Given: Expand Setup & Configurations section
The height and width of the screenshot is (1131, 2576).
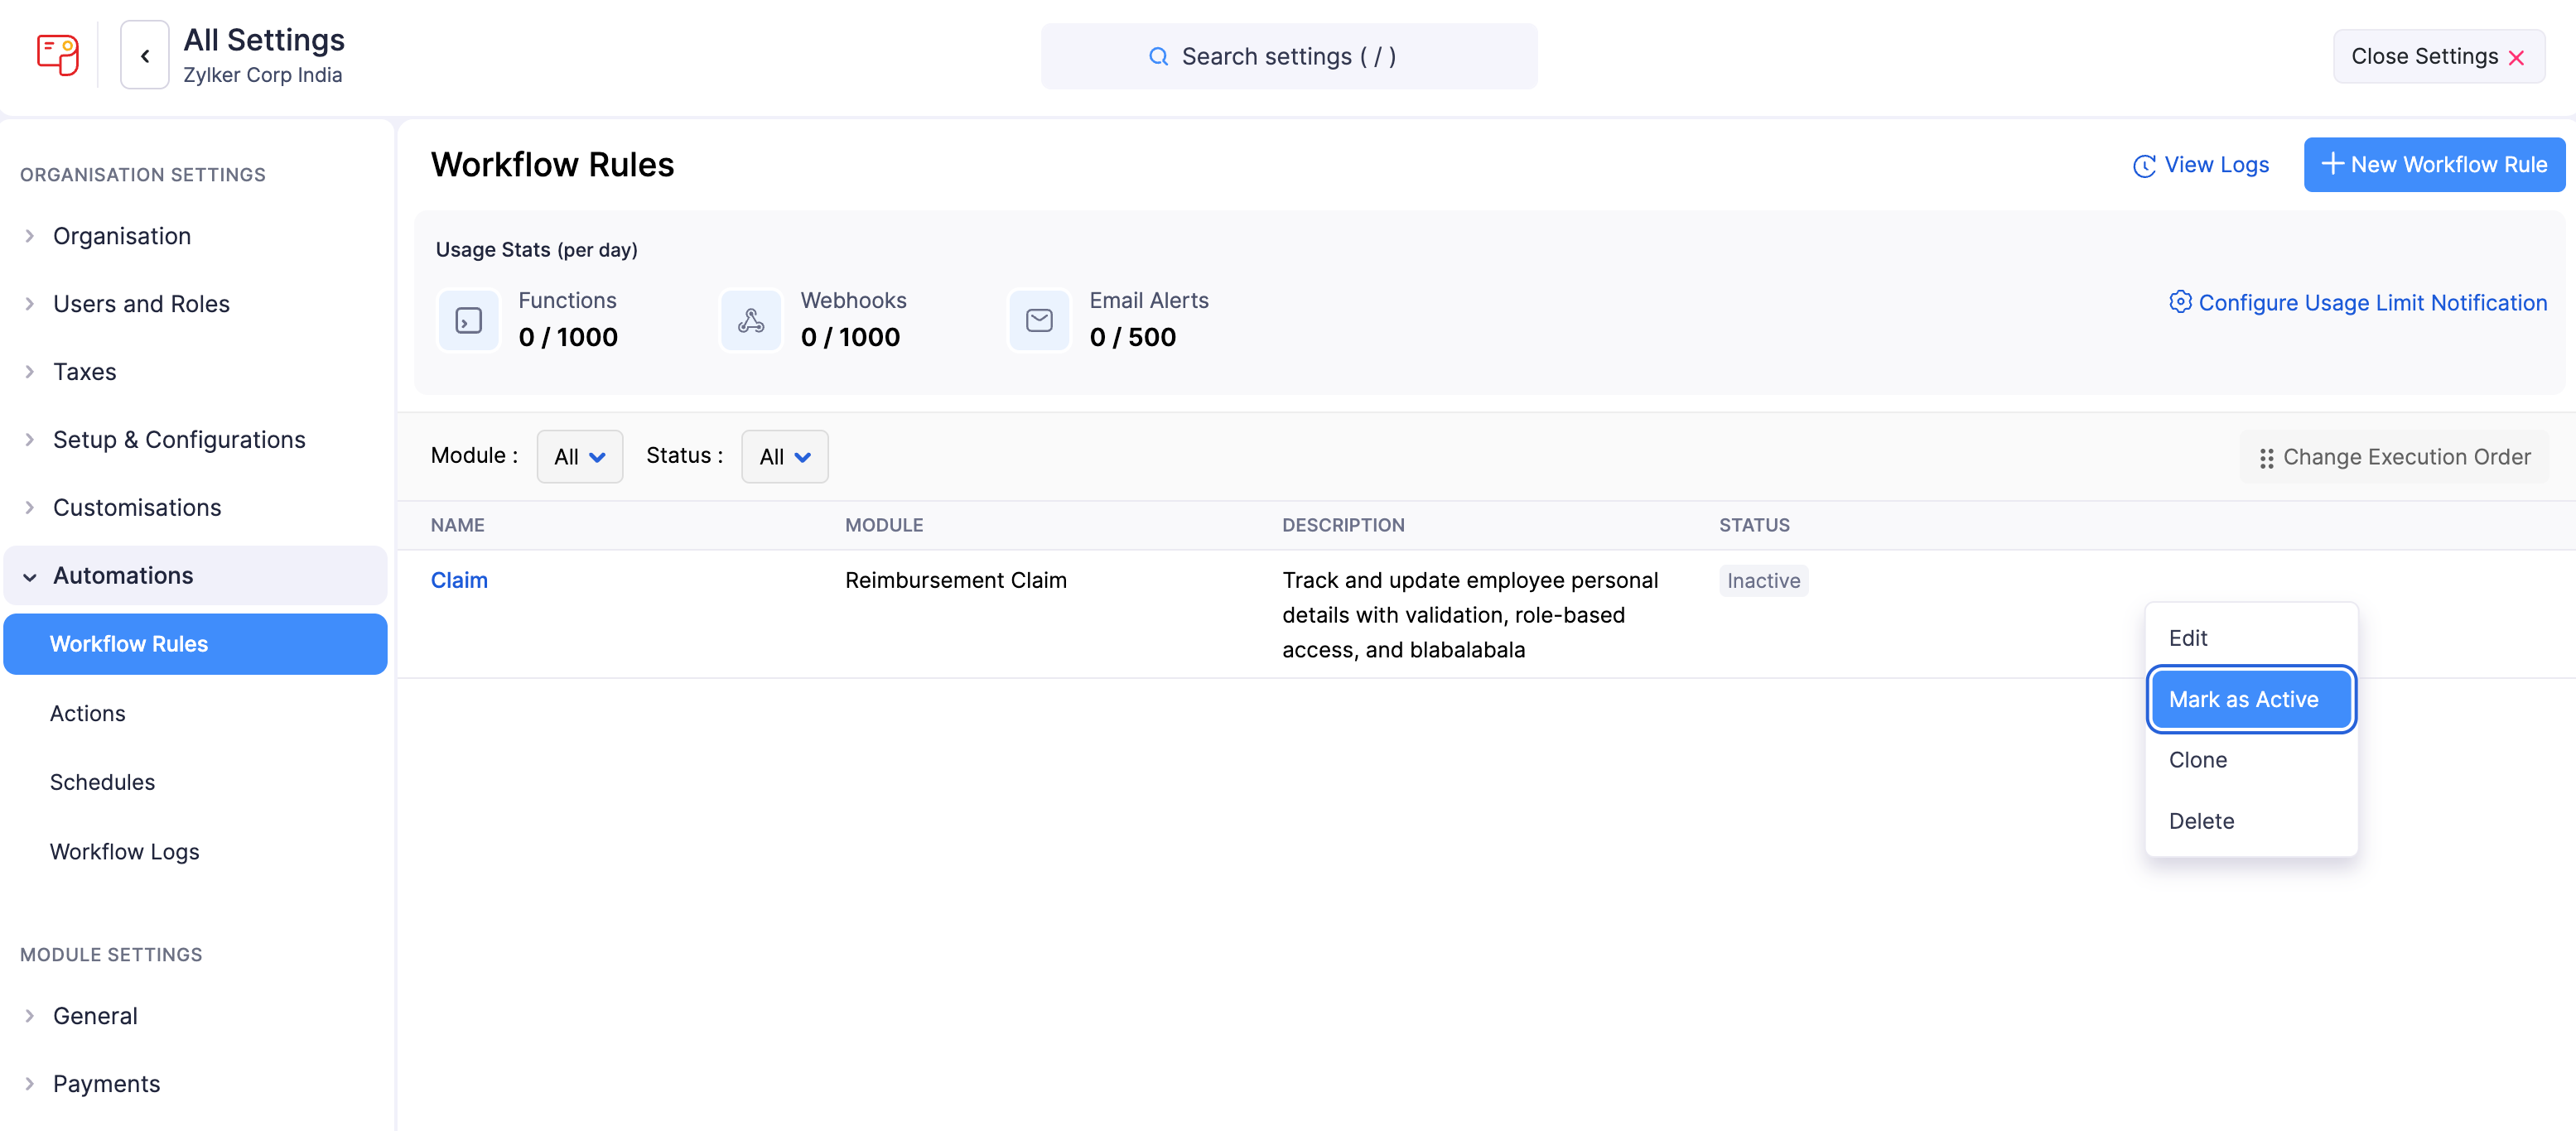Looking at the screenshot, I should [195, 440].
